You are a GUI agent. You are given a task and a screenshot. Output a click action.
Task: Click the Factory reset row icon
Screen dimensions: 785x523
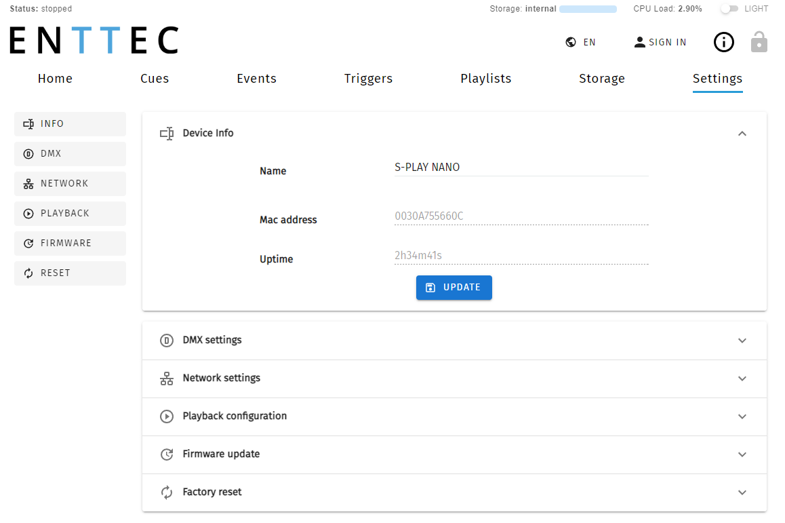(167, 492)
